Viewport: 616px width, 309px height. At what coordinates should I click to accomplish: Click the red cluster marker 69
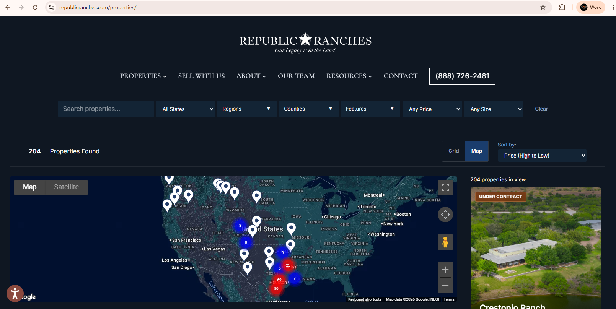[x=279, y=280]
